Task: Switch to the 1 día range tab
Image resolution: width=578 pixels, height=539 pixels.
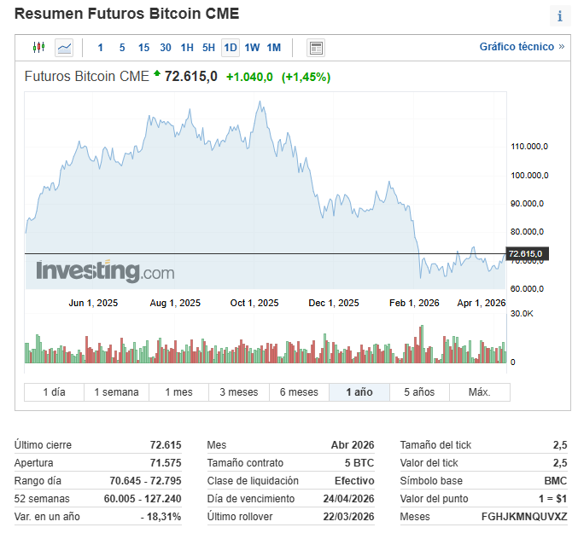Action: pos(54,392)
